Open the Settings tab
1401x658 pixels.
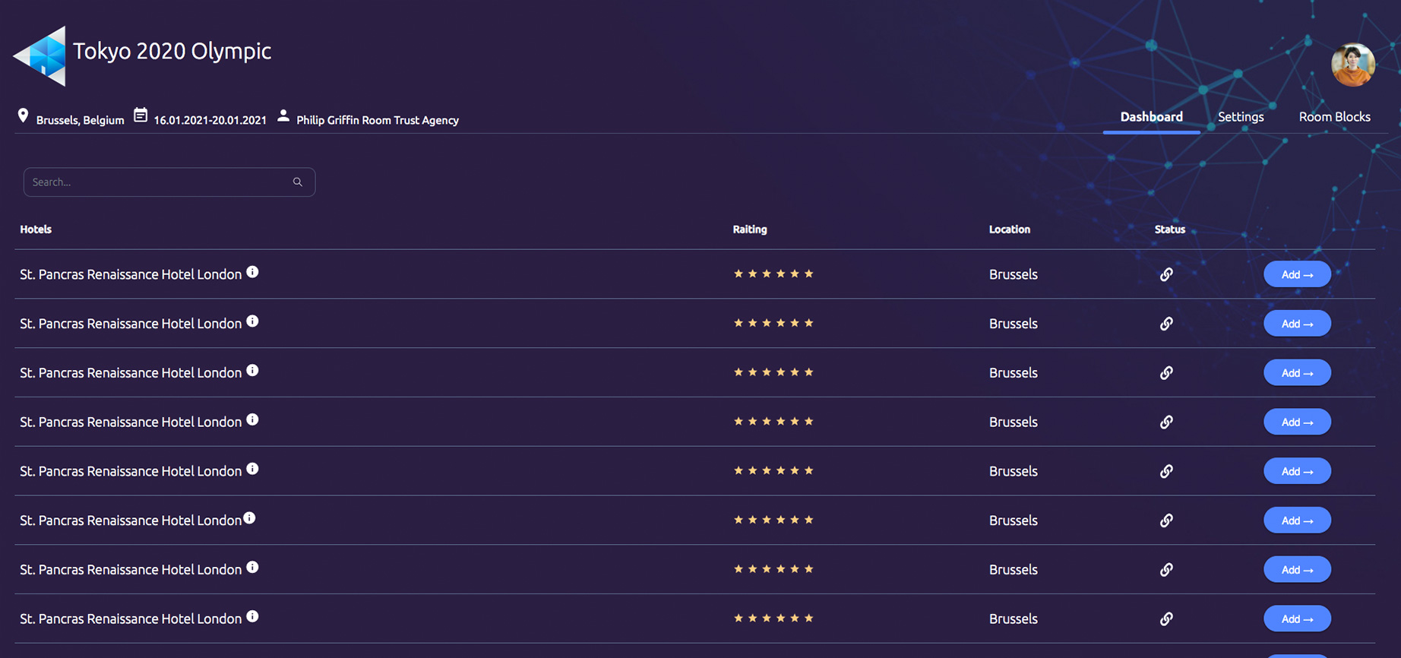[1241, 117]
